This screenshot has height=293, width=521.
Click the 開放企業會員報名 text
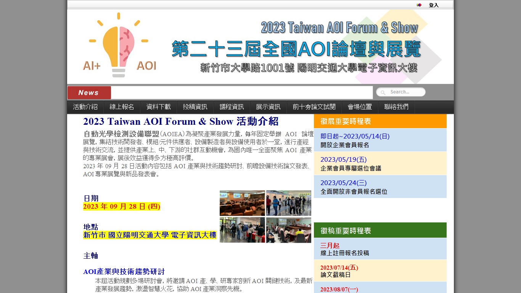point(345,145)
